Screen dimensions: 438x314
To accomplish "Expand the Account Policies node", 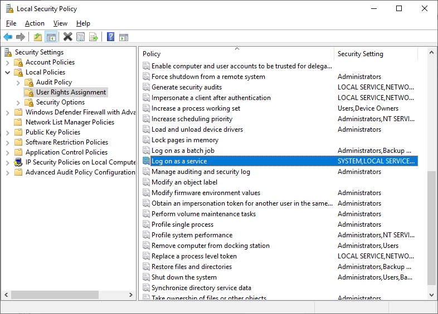I will [x=8, y=62].
